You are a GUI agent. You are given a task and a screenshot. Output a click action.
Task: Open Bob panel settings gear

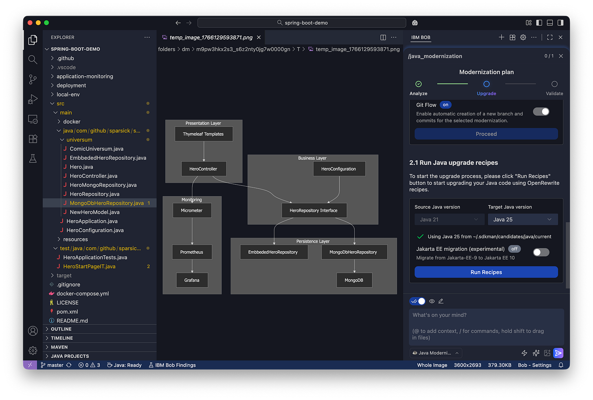point(523,37)
